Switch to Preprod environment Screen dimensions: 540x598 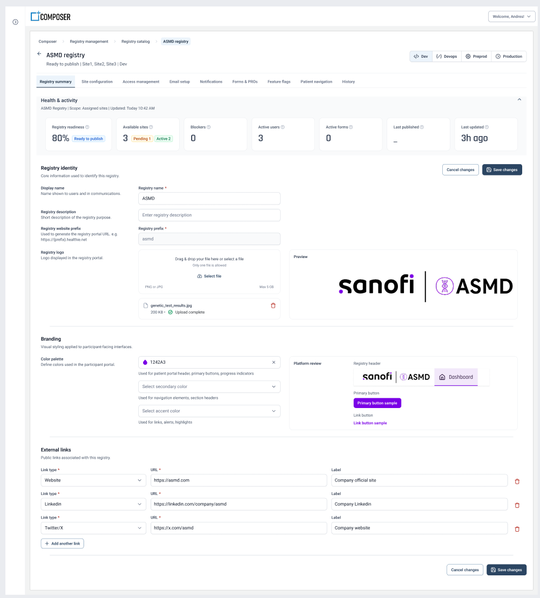(476, 57)
